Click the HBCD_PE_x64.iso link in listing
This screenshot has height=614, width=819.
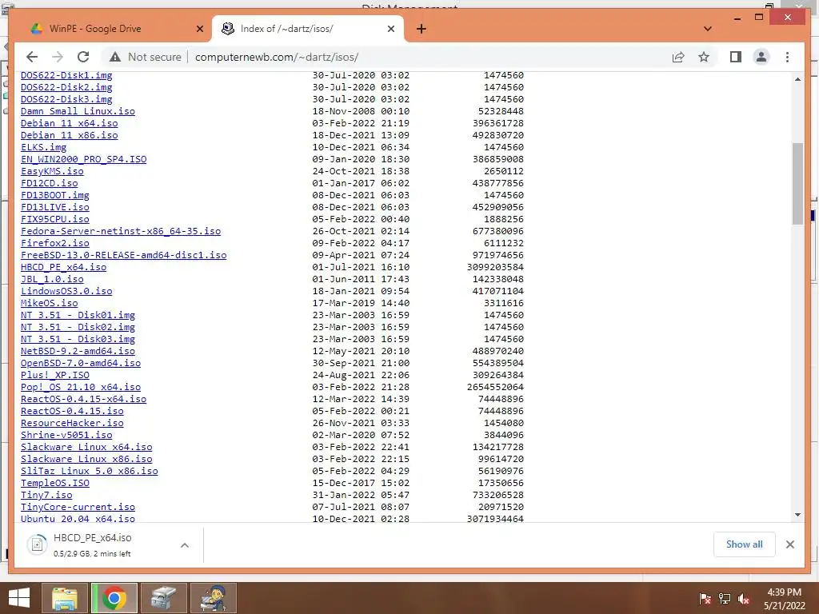[64, 267]
